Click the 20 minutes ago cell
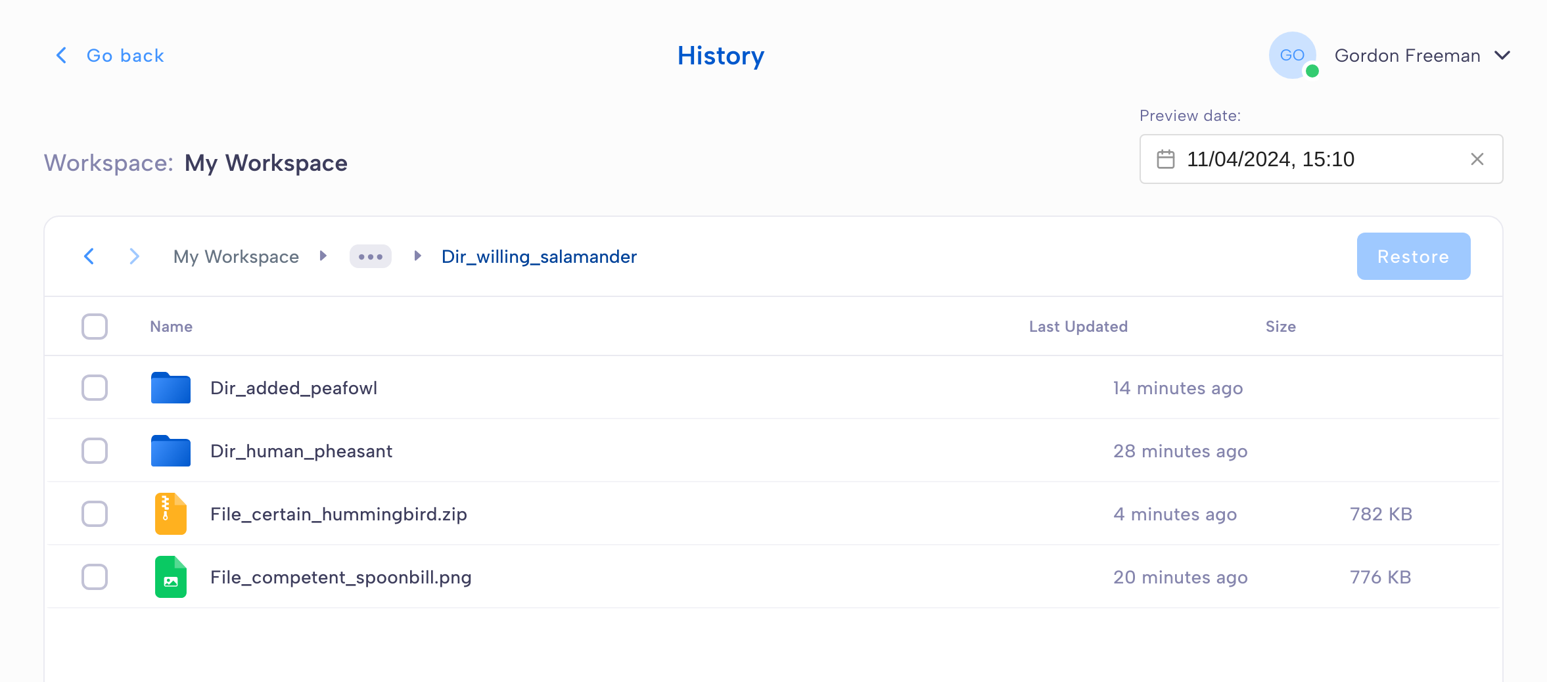Image resolution: width=1547 pixels, height=682 pixels. (1180, 578)
